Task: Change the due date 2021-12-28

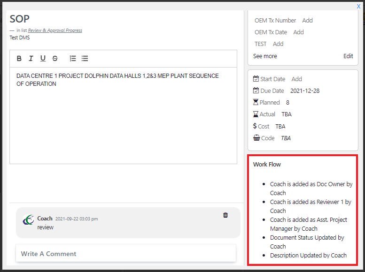Action: point(305,91)
